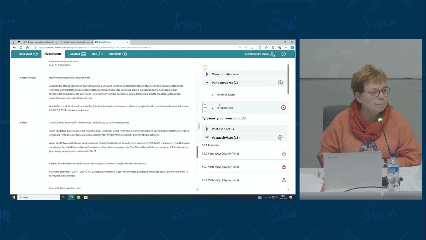The height and width of the screenshot is (240, 426).
Task: Open File Explorer from the taskbar
Action: tap(79, 197)
